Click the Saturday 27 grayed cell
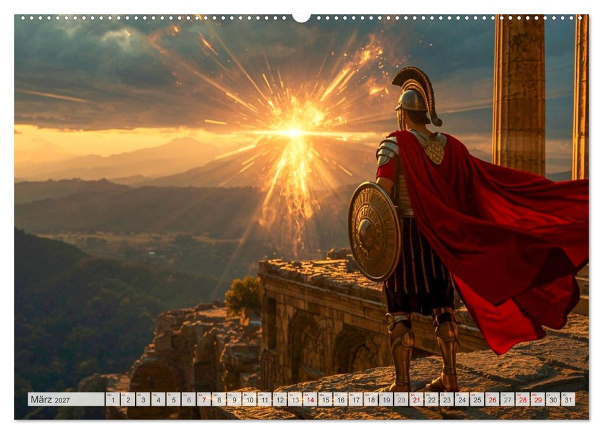 pyautogui.click(x=507, y=401)
